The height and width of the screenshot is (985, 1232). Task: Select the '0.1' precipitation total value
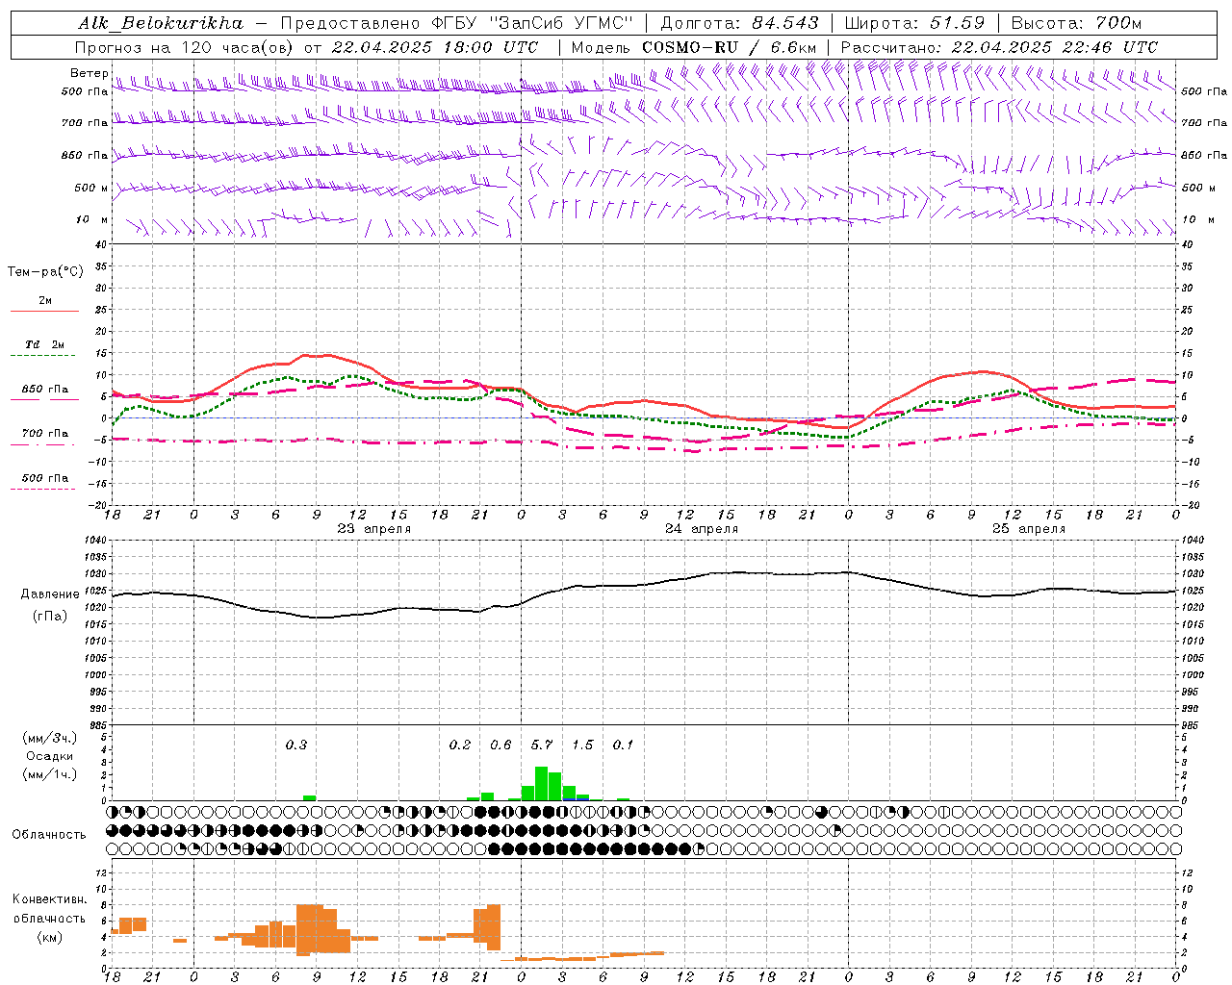point(624,745)
